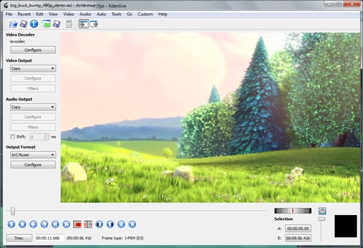The image size is (363, 248).
Task: Click the Time: button
Action: click(19, 238)
